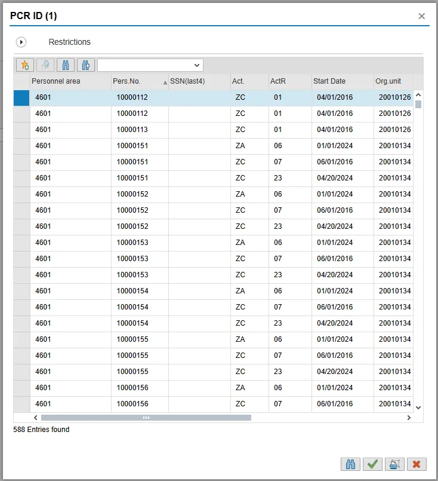Open the toolbar dropdown combo box

pyautogui.click(x=197, y=65)
